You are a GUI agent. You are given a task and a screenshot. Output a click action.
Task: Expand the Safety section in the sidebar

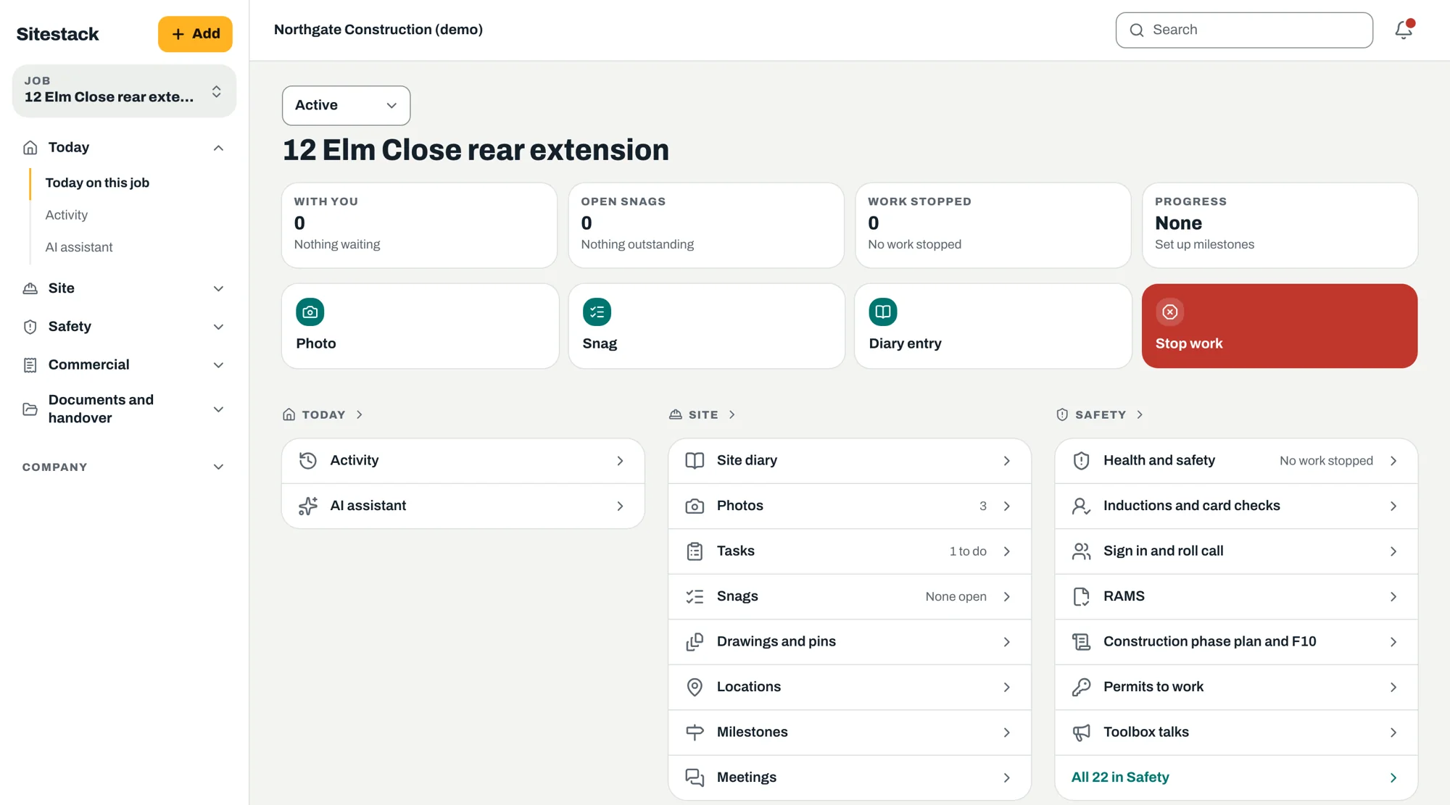point(124,327)
